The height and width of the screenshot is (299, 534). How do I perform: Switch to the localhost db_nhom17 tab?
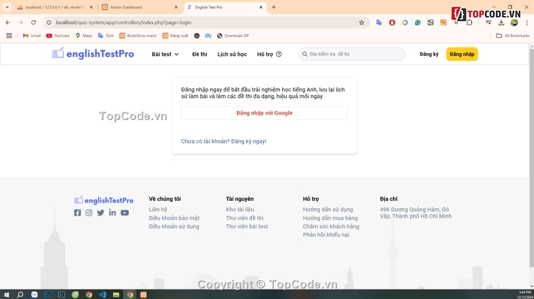pyautogui.click(x=55, y=7)
